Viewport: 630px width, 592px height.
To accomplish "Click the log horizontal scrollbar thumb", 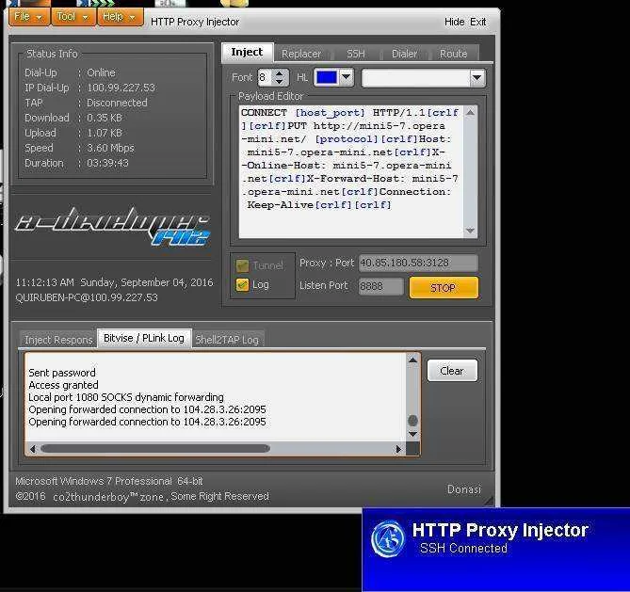I will point(155,449).
